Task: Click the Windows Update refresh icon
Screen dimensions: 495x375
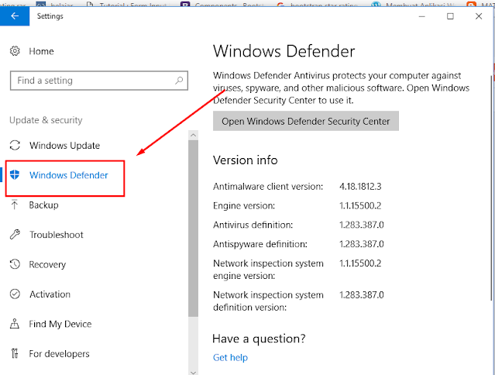Action: pyautogui.click(x=15, y=145)
